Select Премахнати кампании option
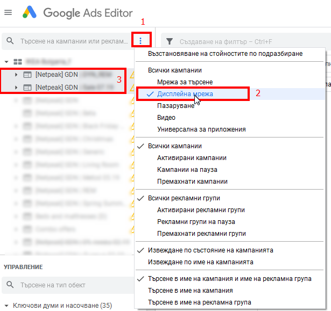The width and height of the screenshot is (331, 311). [192, 182]
